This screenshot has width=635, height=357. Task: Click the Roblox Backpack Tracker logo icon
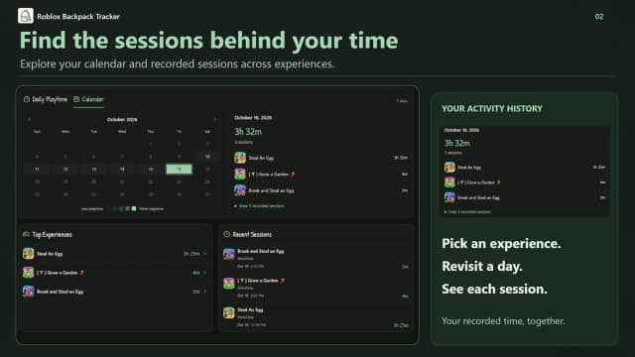pos(26,16)
